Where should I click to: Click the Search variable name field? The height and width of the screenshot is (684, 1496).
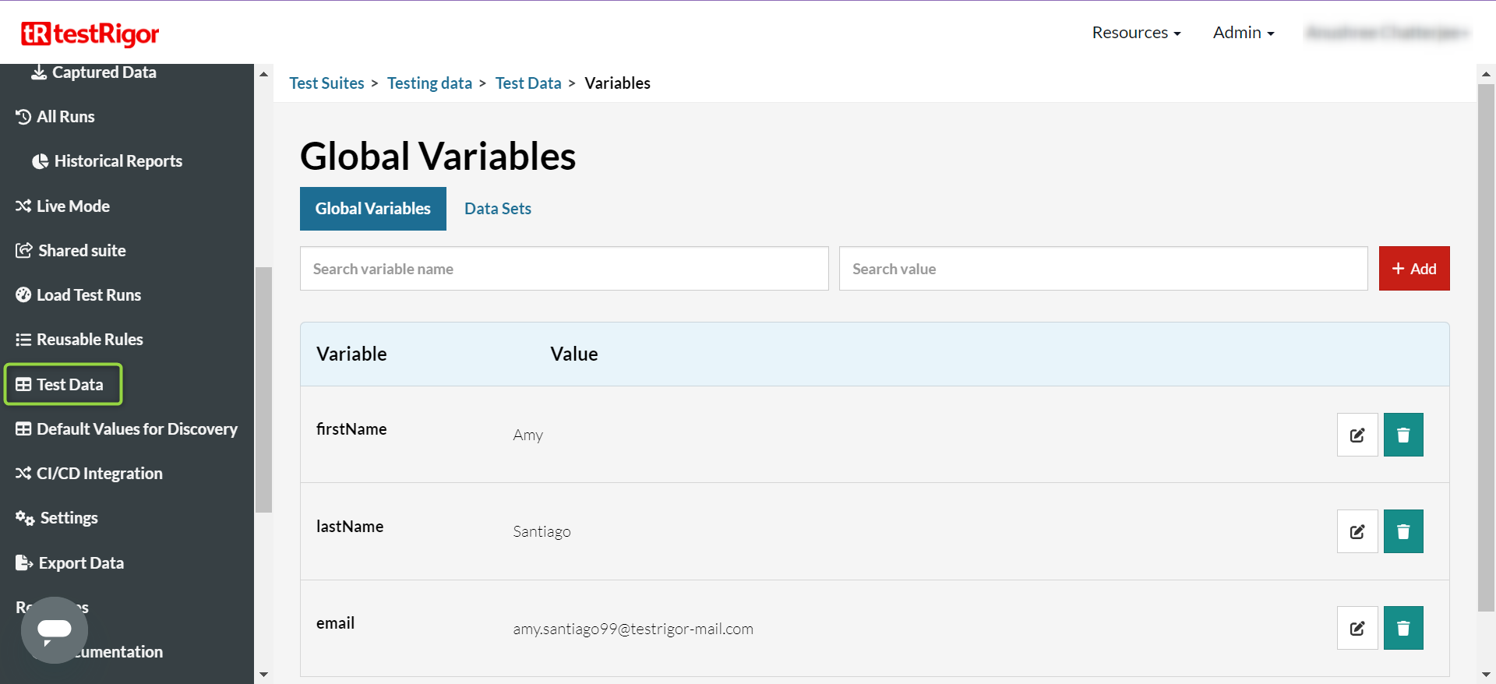pos(564,269)
